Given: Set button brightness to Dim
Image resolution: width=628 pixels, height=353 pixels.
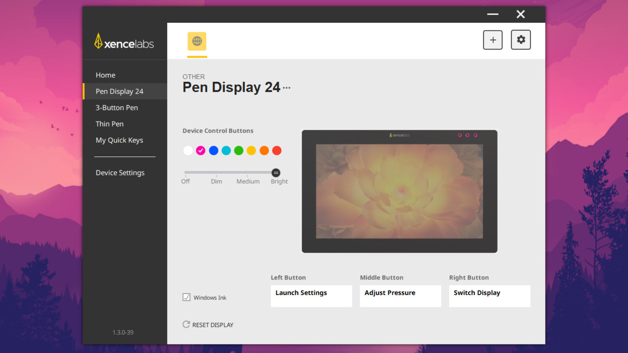Looking at the screenshot, I should click(x=216, y=181).
